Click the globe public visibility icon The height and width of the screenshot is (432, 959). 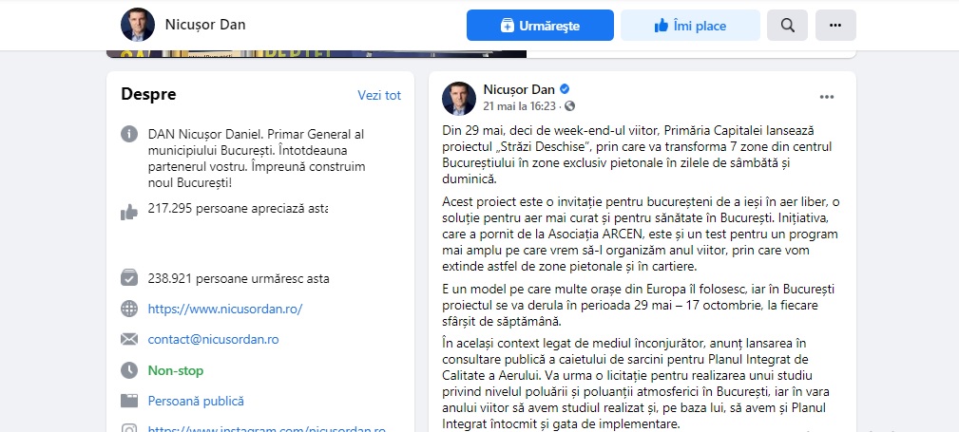570,106
